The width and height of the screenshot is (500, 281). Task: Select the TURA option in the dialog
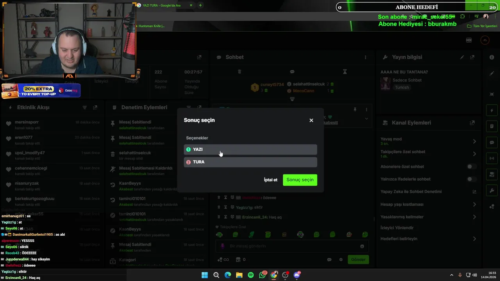click(x=250, y=162)
